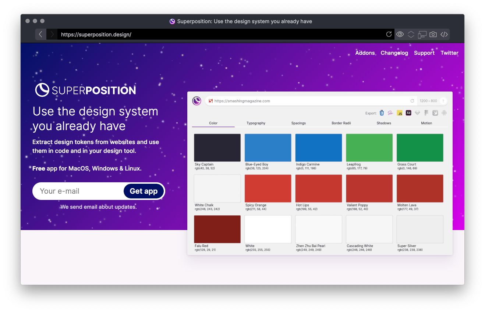Choose the Indigo Carmine swatch
The width and height of the screenshot is (485, 312).
click(319, 148)
